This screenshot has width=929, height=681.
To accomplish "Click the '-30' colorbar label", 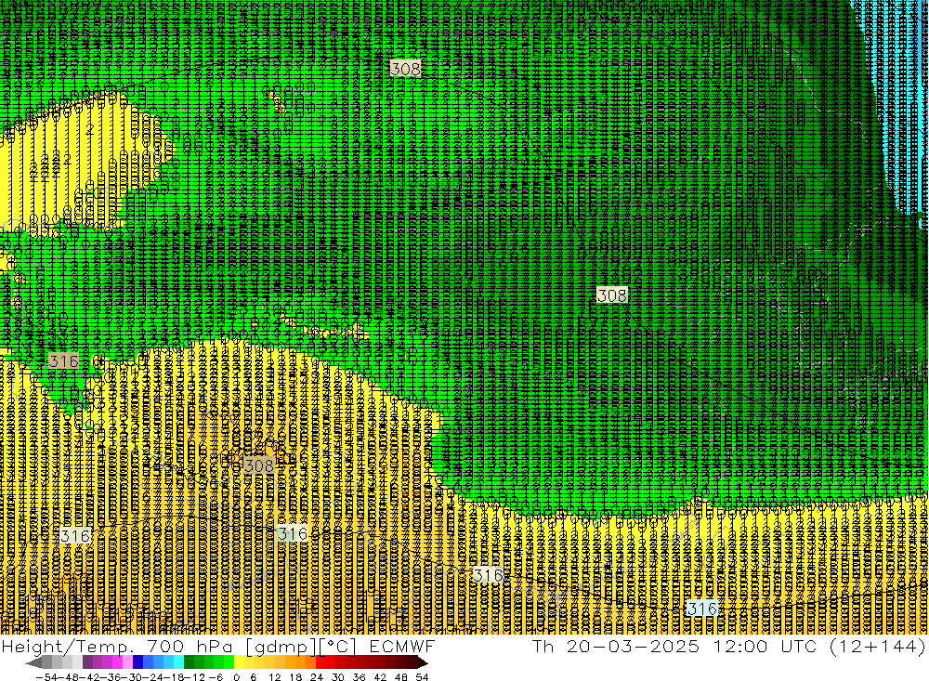I will [x=133, y=677].
